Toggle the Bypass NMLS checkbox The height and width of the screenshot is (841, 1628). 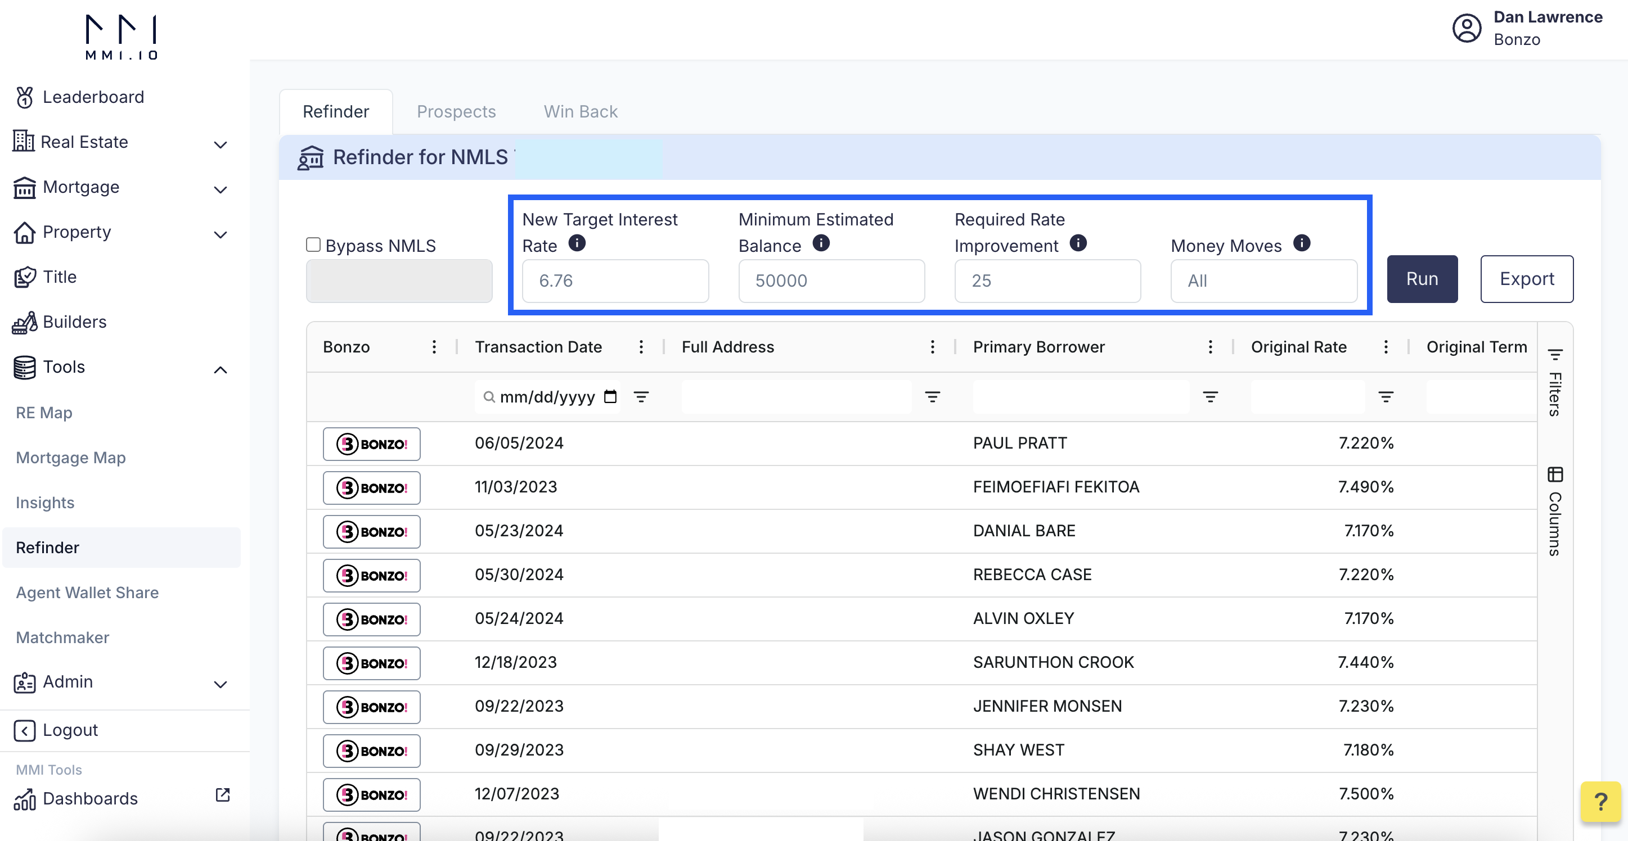(313, 245)
